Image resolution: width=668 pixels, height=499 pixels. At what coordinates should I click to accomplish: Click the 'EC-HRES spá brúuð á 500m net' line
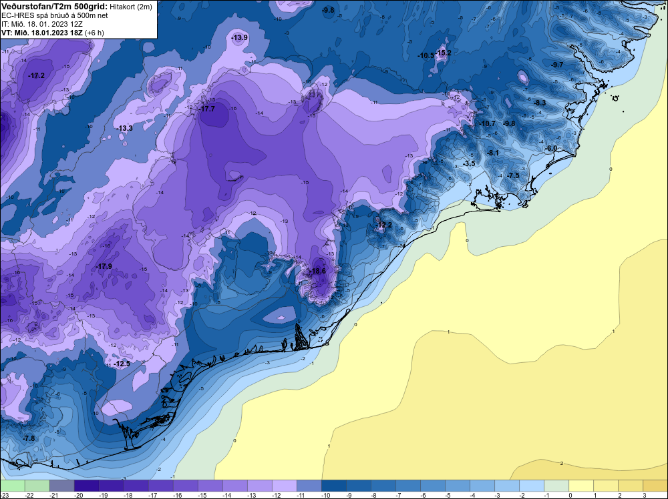pyautogui.click(x=55, y=15)
